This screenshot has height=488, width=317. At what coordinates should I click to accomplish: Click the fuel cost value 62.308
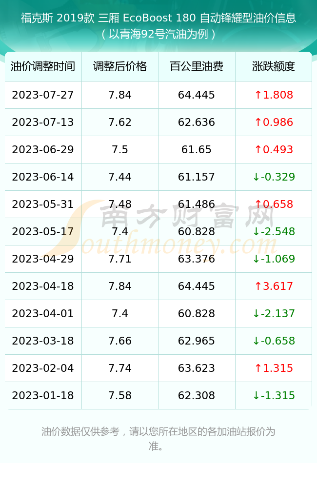point(197,396)
